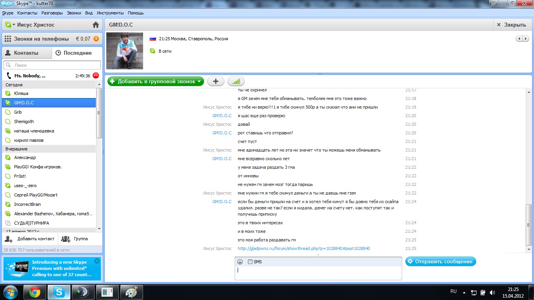Click the Группа button
Viewport: 534px width, 300px height.
75,239
